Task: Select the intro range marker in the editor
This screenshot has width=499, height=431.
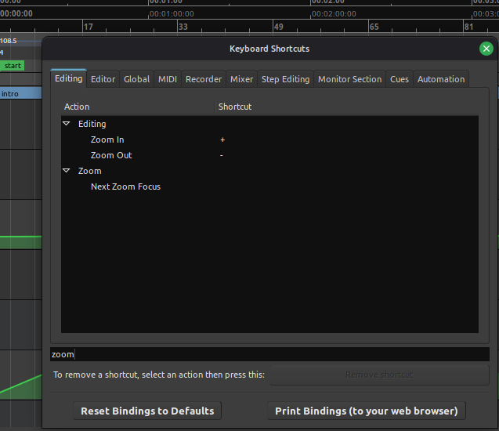Action: [x=20, y=93]
